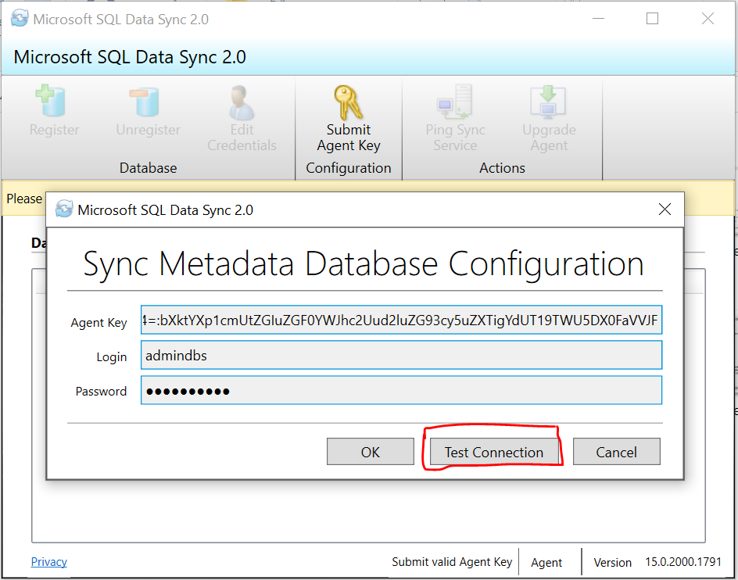Close the Sync Metadata configuration dialog

pos(665,209)
